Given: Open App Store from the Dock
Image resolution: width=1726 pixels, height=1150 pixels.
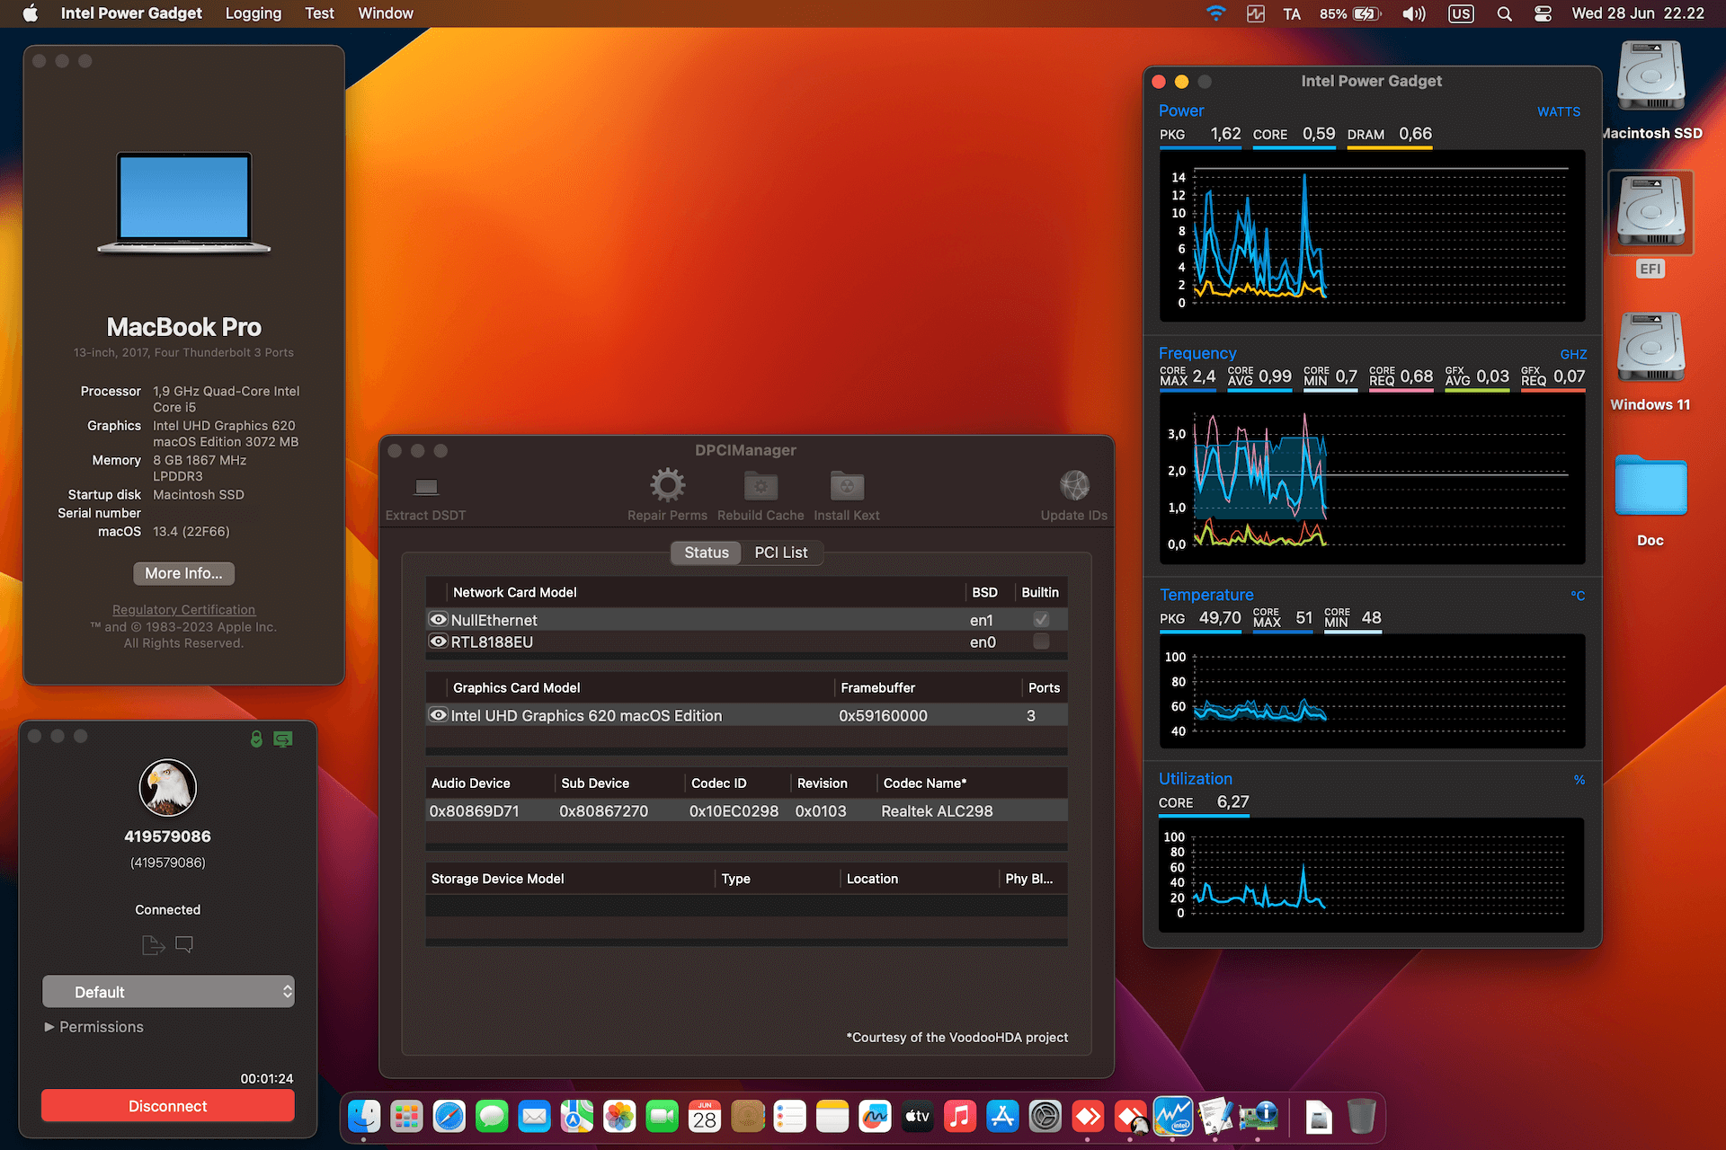Looking at the screenshot, I should pos(1002,1117).
